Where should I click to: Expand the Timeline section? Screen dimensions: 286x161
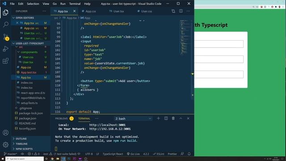coord(21,144)
